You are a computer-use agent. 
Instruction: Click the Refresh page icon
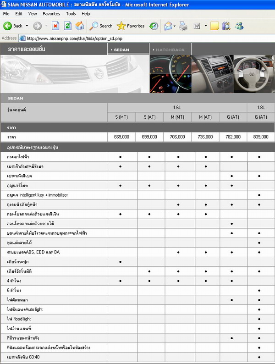pos(67,26)
